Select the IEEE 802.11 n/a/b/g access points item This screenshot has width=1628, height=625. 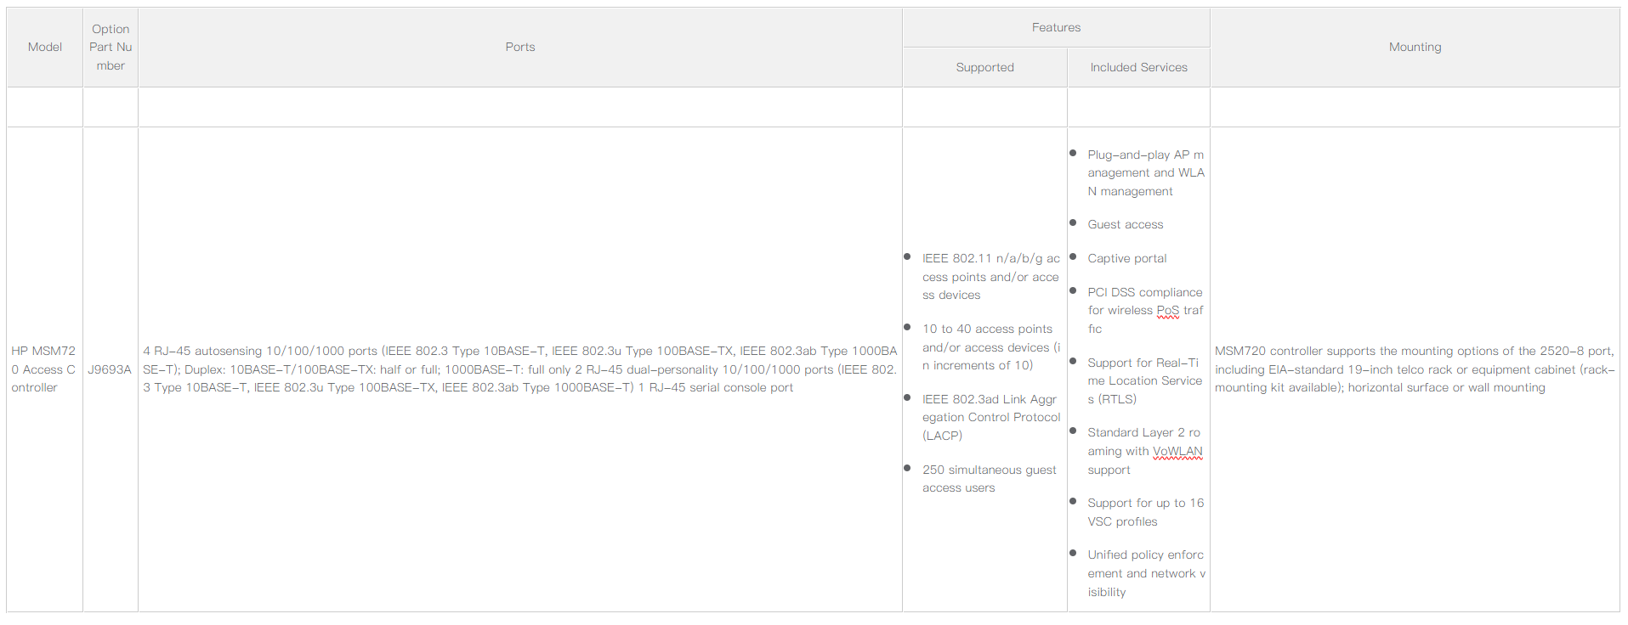click(x=990, y=277)
